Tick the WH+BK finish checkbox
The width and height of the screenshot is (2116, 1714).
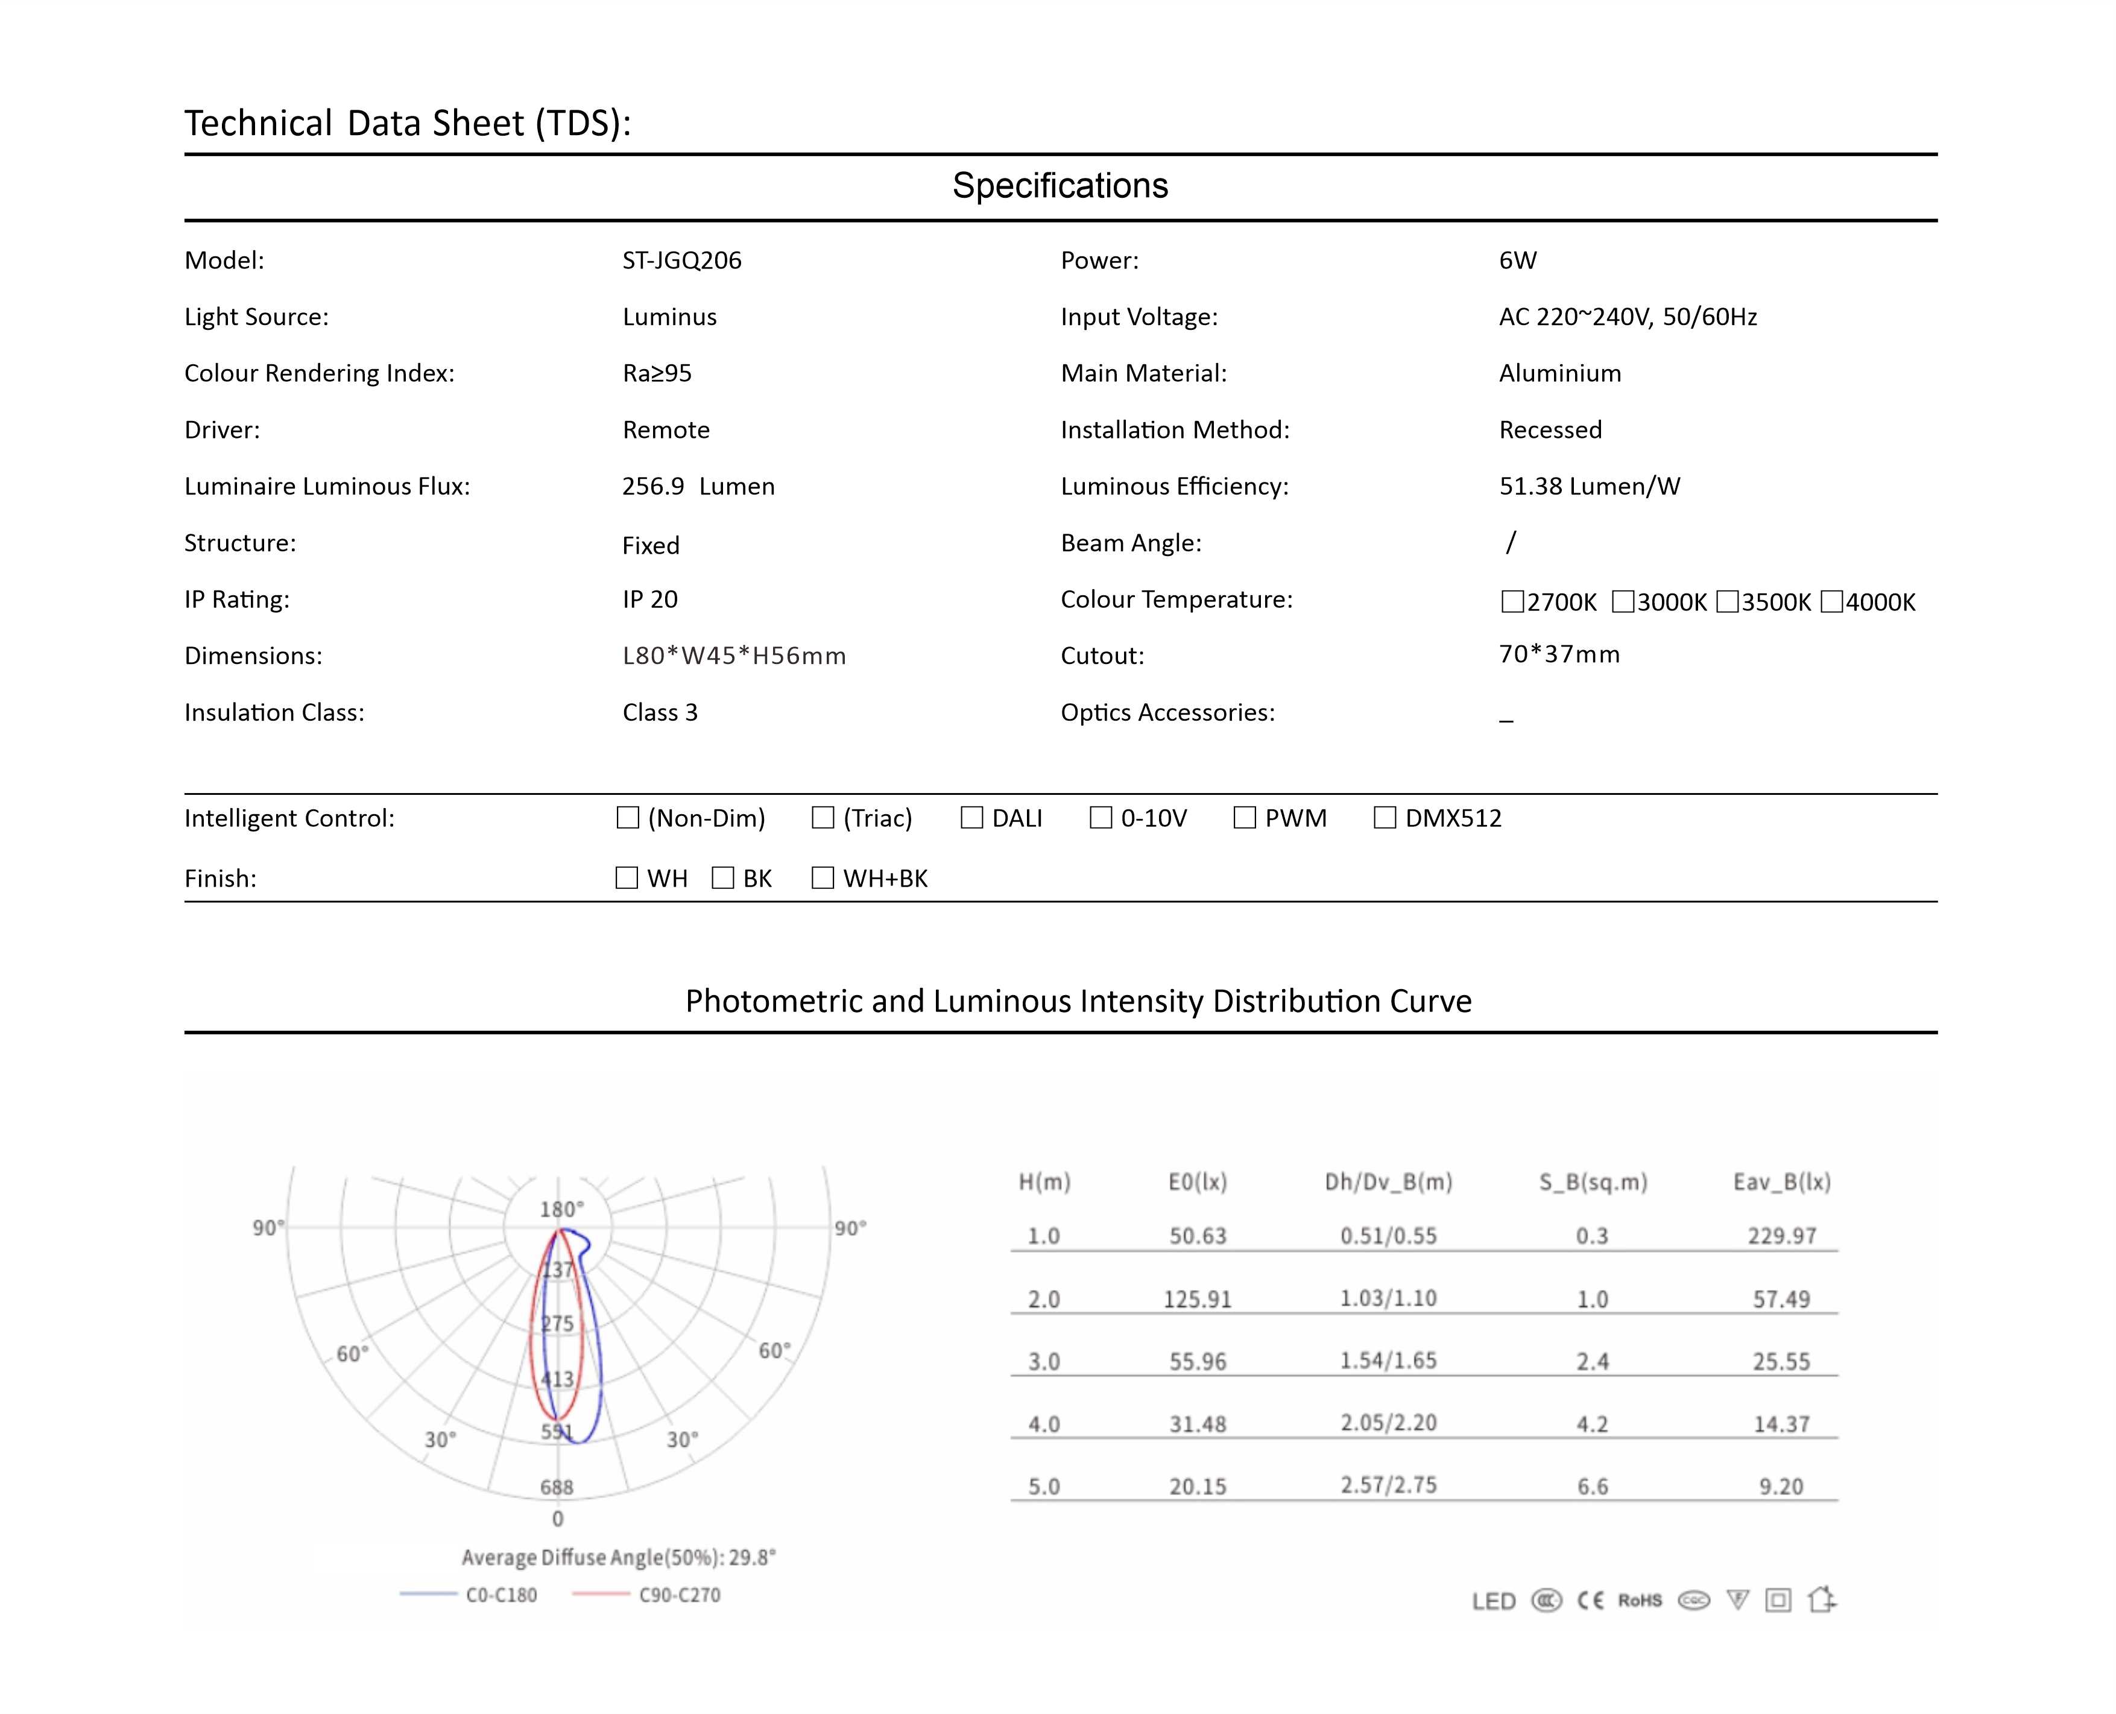click(x=822, y=878)
